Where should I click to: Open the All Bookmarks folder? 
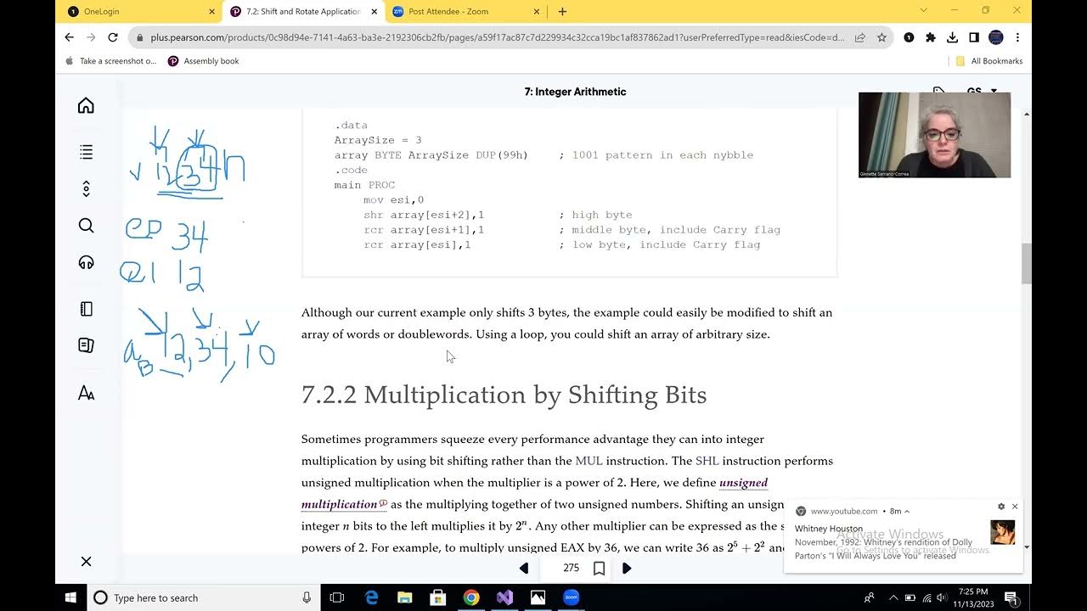[989, 61]
